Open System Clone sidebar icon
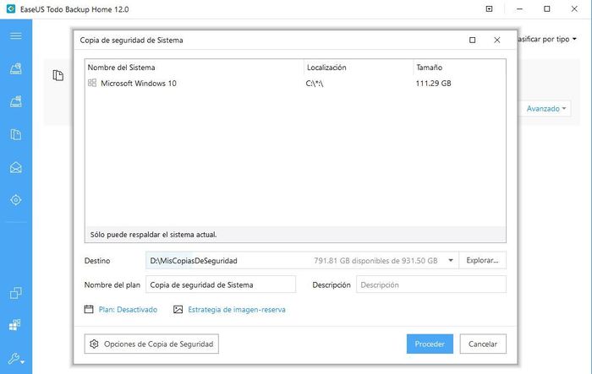The image size is (592, 374). (x=15, y=325)
